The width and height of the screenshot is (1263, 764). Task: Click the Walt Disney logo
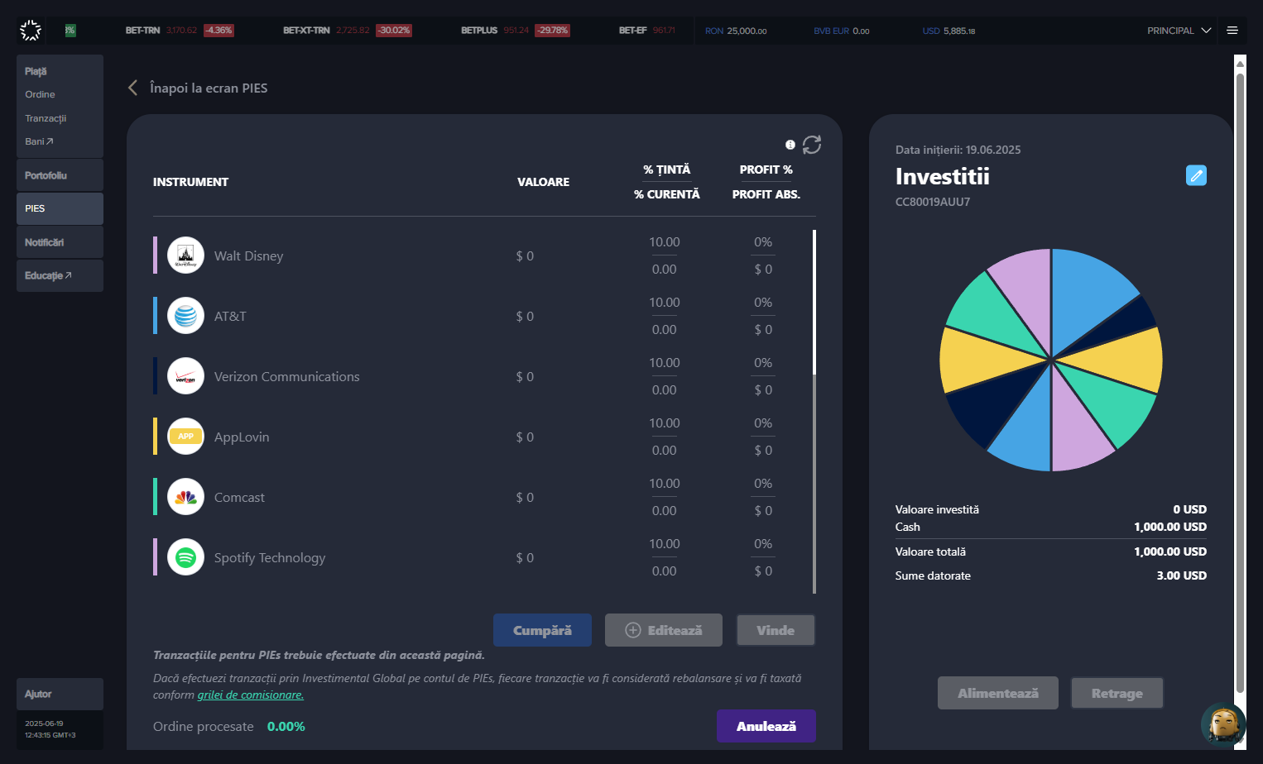tap(185, 255)
